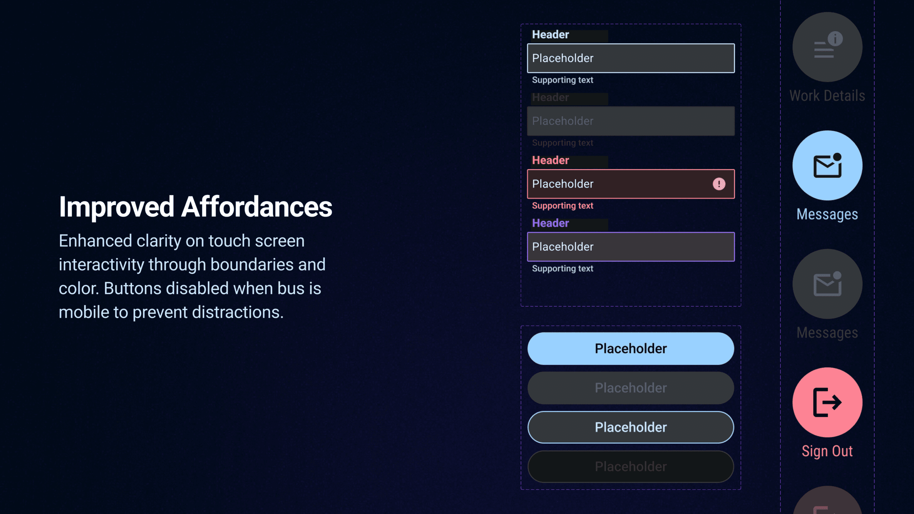Click the red "Header" label
The height and width of the screenshot is (514, 914).
(x=550, y=160)
